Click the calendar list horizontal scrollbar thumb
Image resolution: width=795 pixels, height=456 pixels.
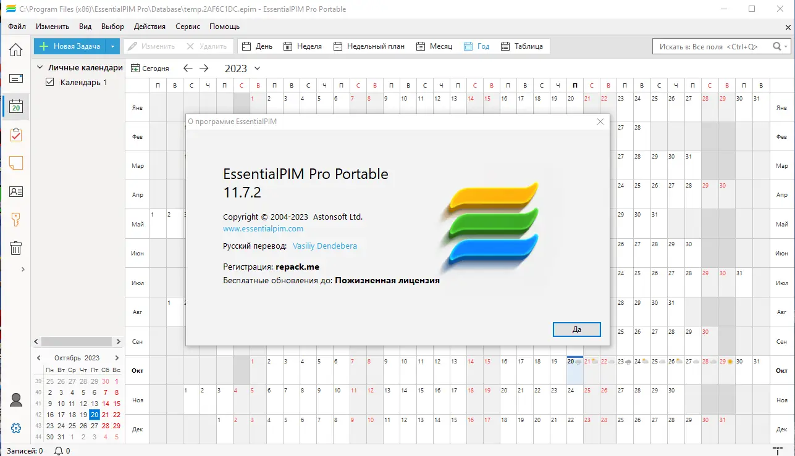click(x=77, y=341)
